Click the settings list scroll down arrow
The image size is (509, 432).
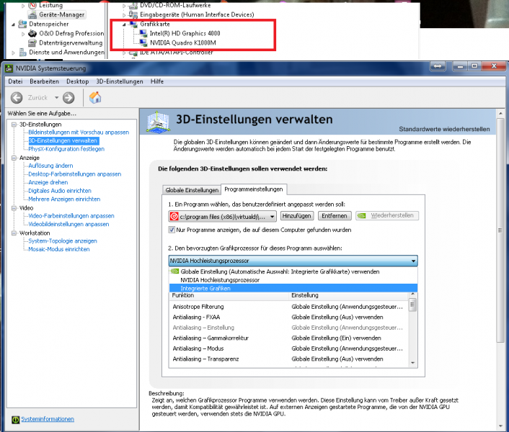coord(413,363)
